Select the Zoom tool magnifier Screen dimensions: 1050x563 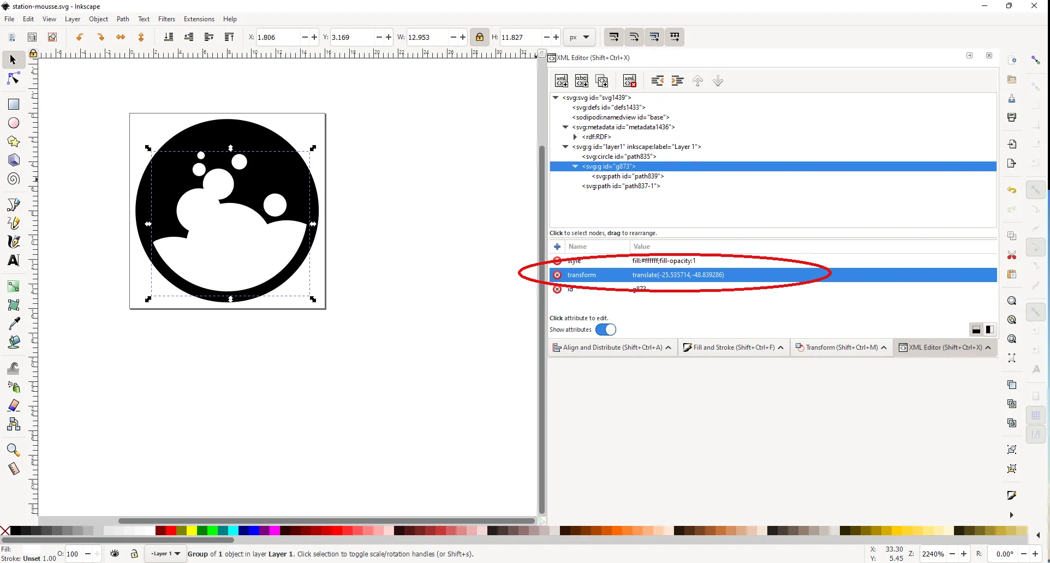[x=14, y=450]
